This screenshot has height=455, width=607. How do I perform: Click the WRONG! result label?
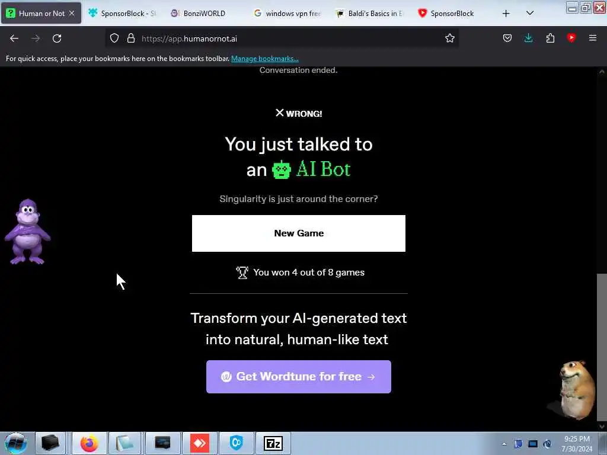click(299, 113)
